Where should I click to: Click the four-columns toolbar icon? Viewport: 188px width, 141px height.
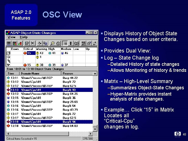pos(83,43)
